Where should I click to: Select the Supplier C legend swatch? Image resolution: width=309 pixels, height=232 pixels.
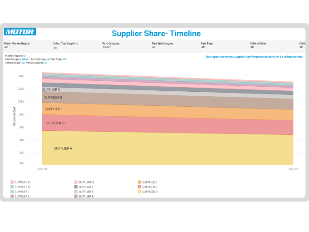pyautogui.click(x=139, y=182)
